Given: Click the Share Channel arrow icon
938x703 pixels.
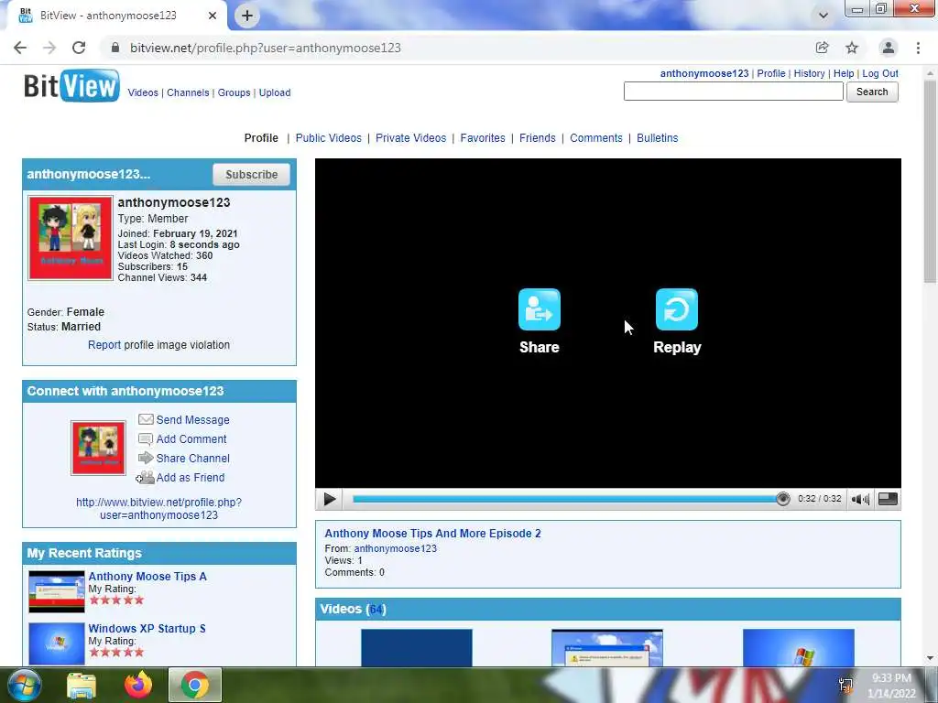Looking at the screenshot, I should [146, 458].
